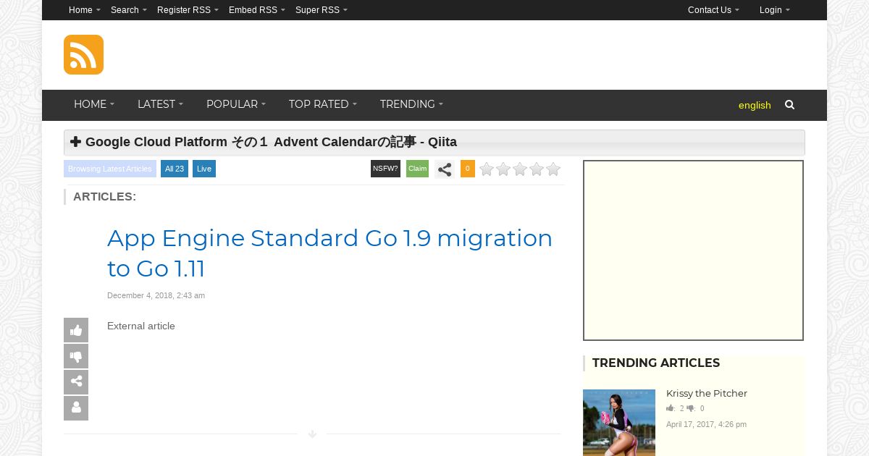
Task: Open the search magnifier icon
Action: (789, 105)
